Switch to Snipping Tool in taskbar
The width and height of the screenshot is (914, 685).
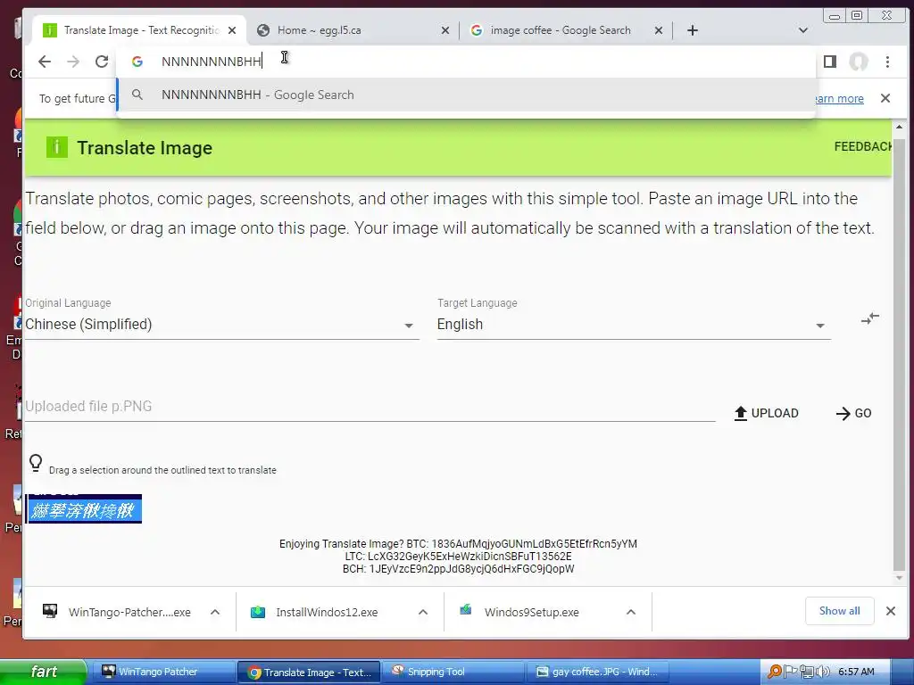click(x=453, y=672)
